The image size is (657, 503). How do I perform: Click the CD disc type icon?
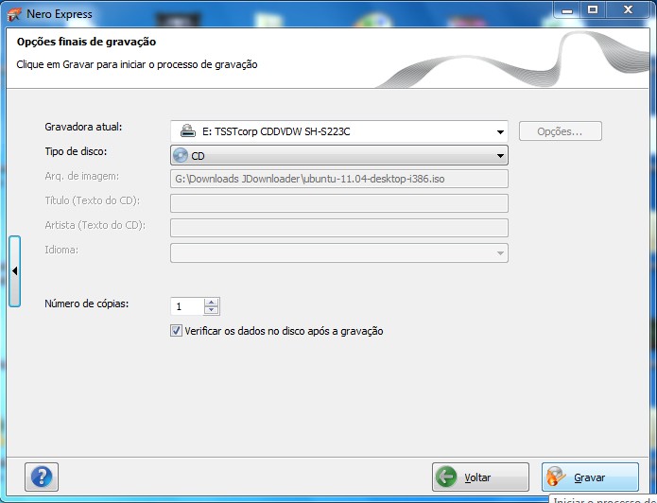(182, 155)
